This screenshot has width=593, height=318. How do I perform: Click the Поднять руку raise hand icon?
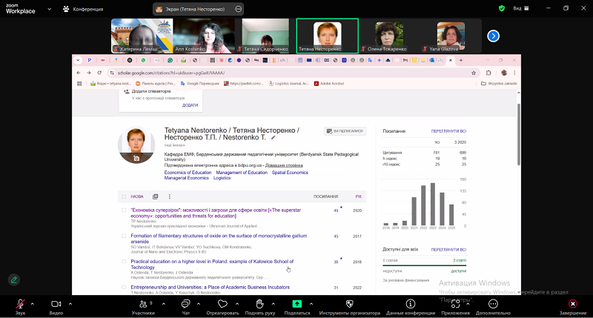[259, 304]
